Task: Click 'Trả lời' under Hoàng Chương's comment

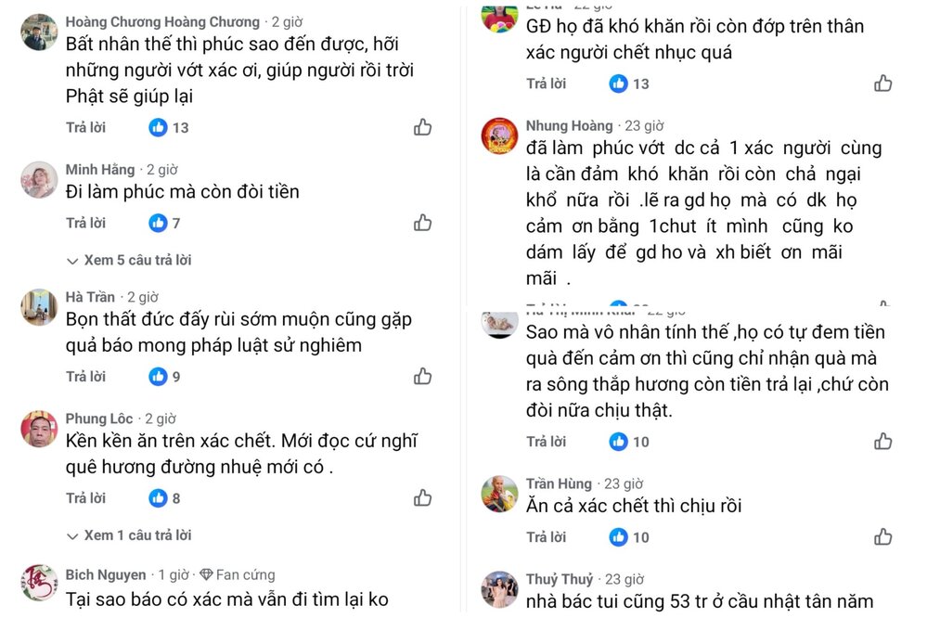Action: [x=86, y=128]
